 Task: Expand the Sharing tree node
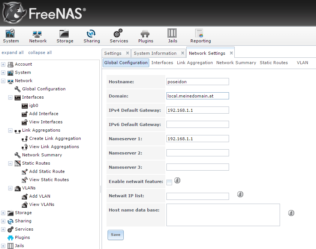(x=3, y=221)
